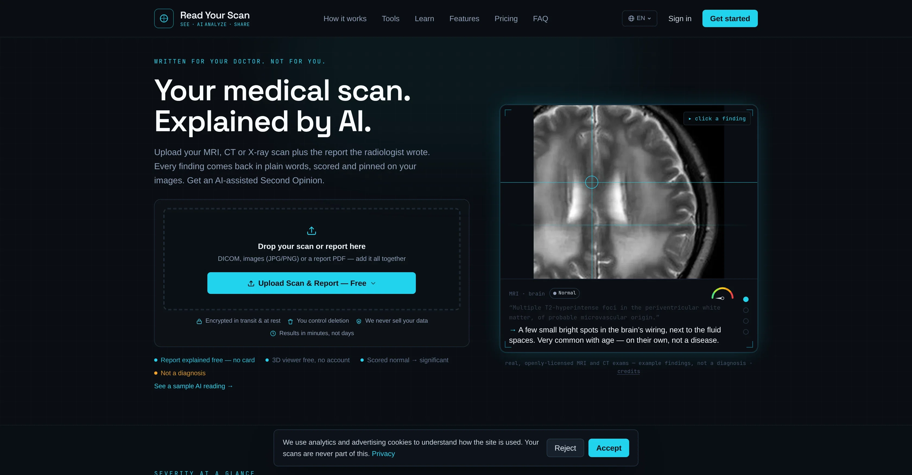Reject the analytics cookies
Viewport: 912px width, 475px height.
(565, 448)
